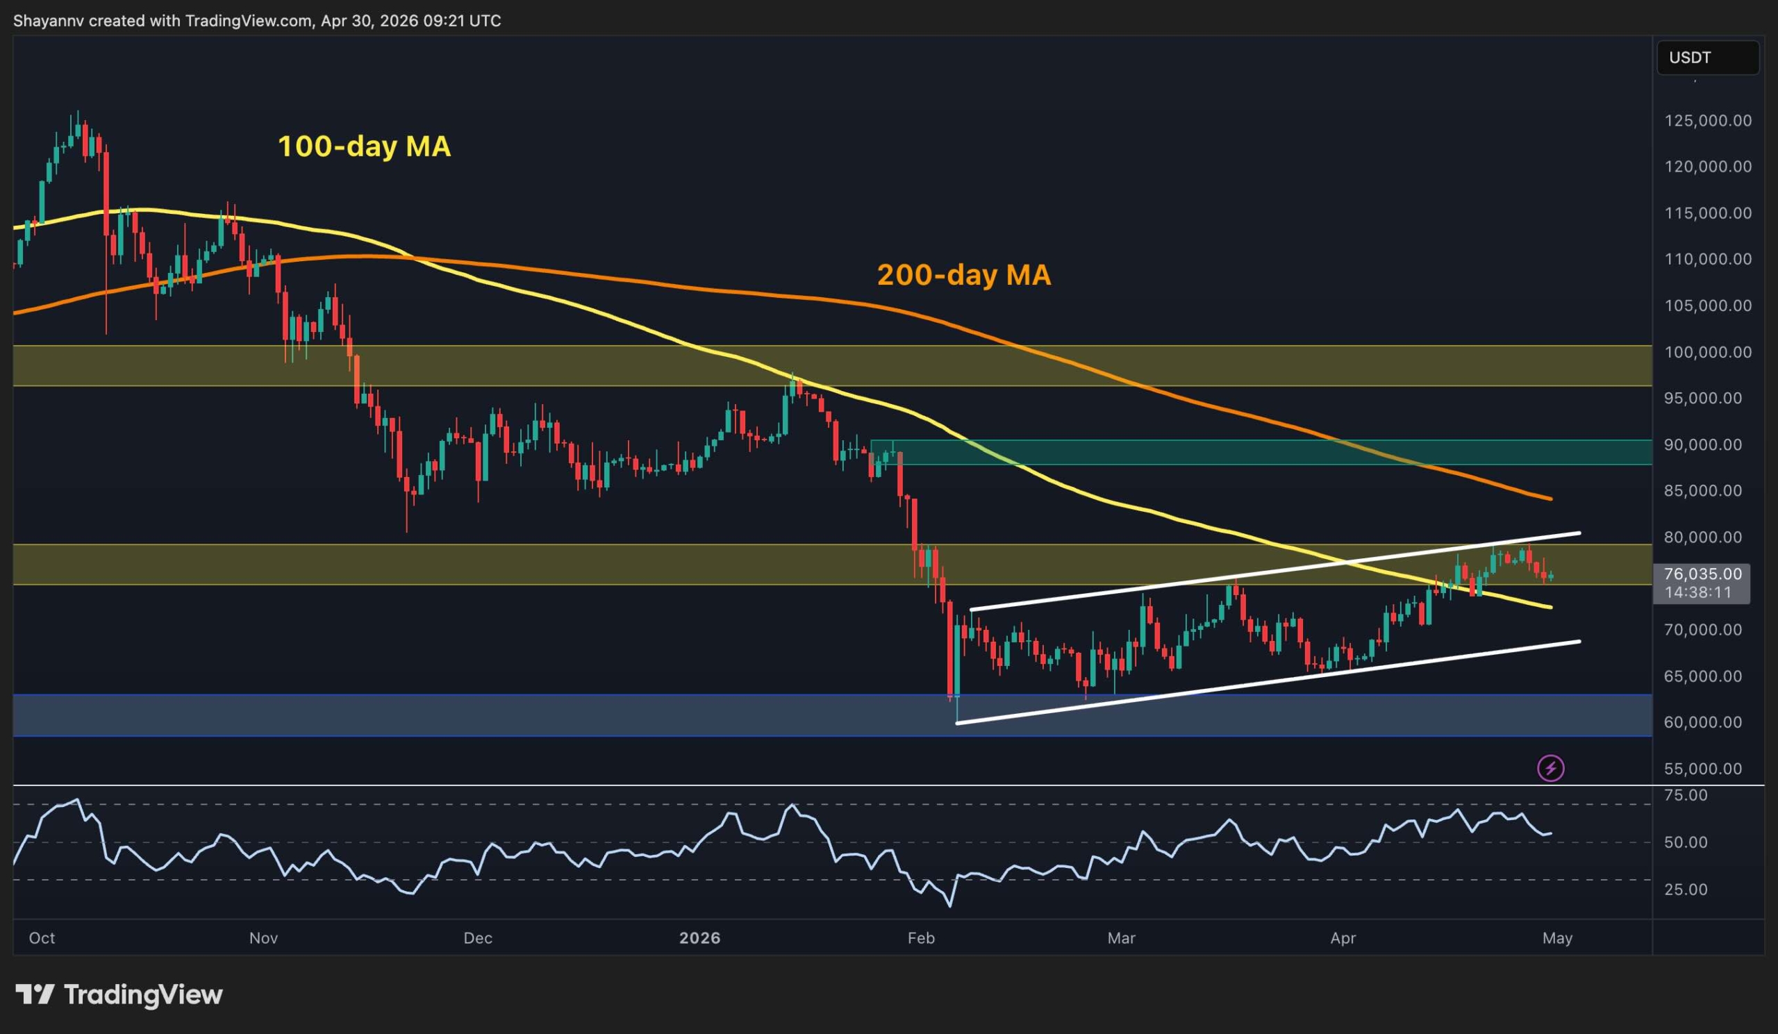1778x1034 pixels.
Task: Select the USDT currency button
Action: tap(1708, 58)
